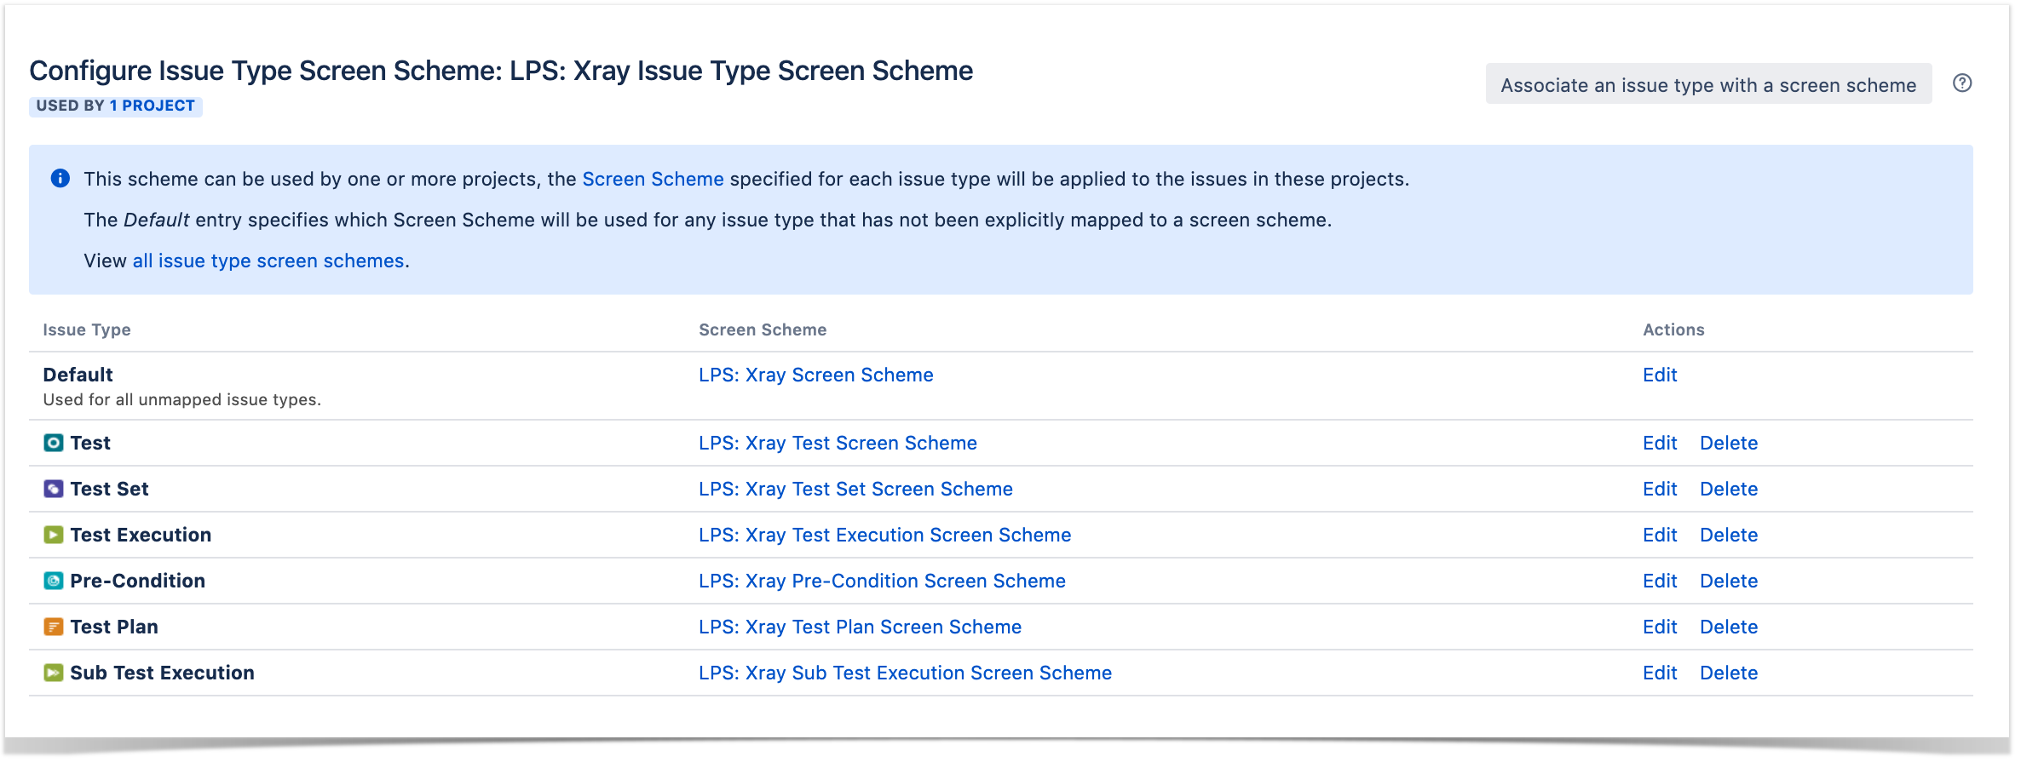
Task: Delete the Test Execution row mapping
Action: [1729, 535]
